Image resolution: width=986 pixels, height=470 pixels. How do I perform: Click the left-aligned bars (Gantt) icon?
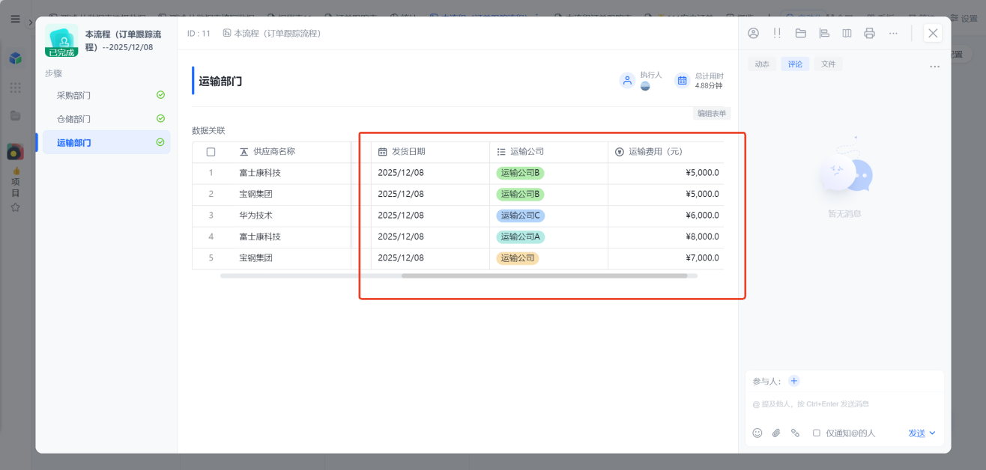click(x=824, y=33)
